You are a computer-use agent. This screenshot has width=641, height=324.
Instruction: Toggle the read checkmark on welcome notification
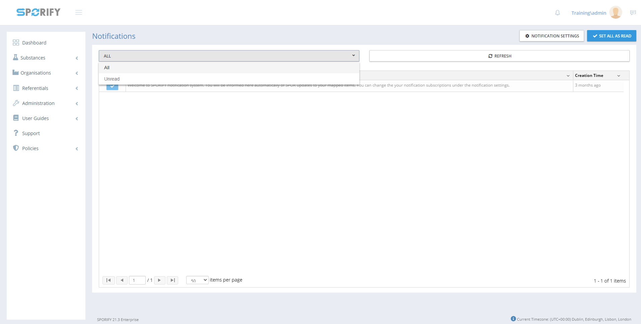[112, 87]
